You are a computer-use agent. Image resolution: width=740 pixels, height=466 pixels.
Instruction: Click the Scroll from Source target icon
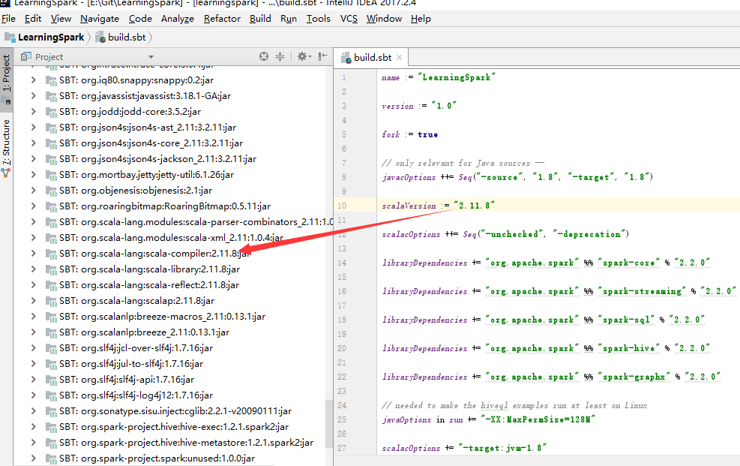(264, 57)
